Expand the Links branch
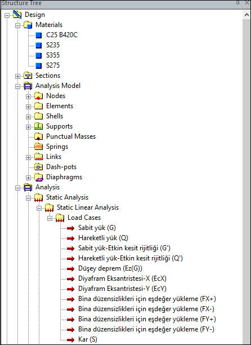The height and width of the screenshot is (345, 251). pyautogui.click(x=28, y=157)
